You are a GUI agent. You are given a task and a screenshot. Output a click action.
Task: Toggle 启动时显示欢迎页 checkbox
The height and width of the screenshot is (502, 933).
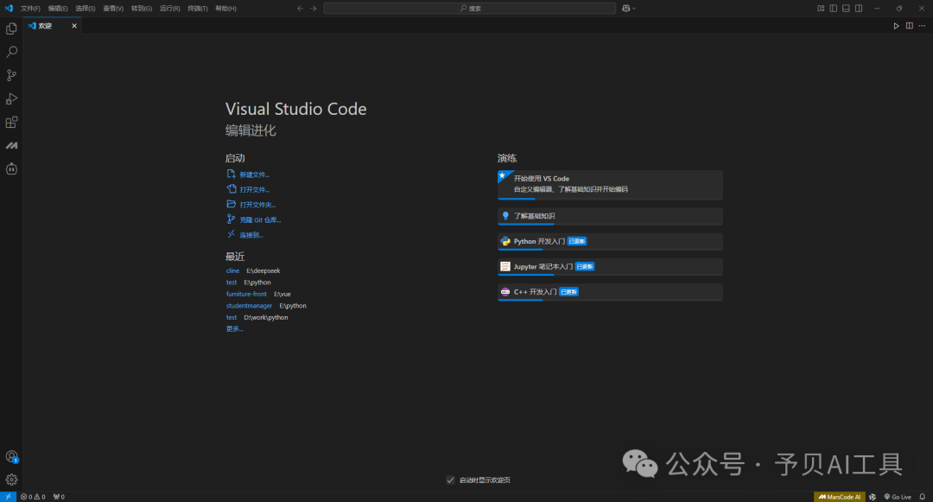click(450, 480)
